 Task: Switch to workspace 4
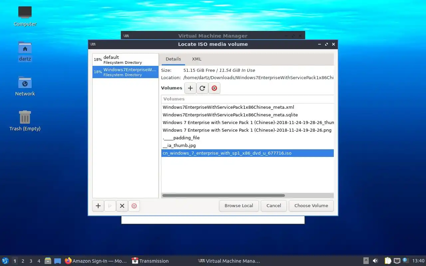pyautogui.click(x=39, y=261)
